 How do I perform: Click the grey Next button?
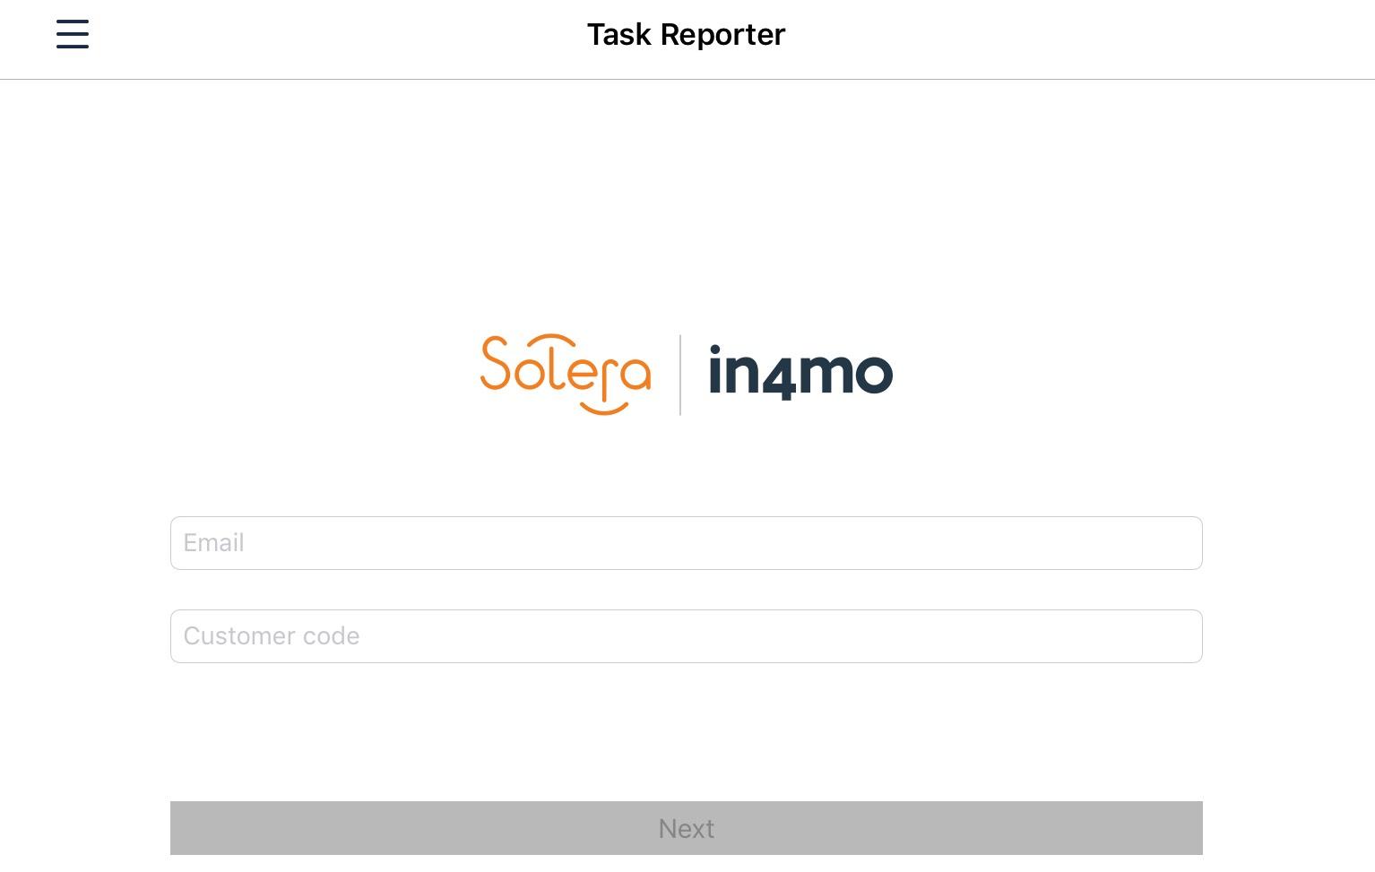point(686,828)
